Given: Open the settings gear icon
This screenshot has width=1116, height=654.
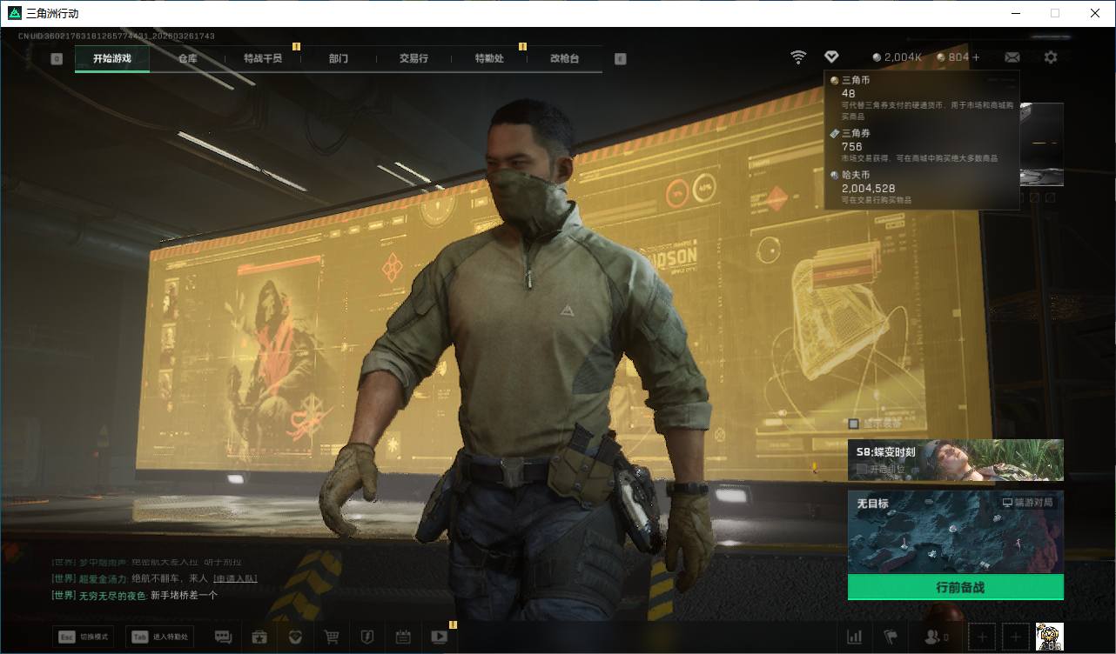Looking at the screenshot, I should click(1051, 57).
